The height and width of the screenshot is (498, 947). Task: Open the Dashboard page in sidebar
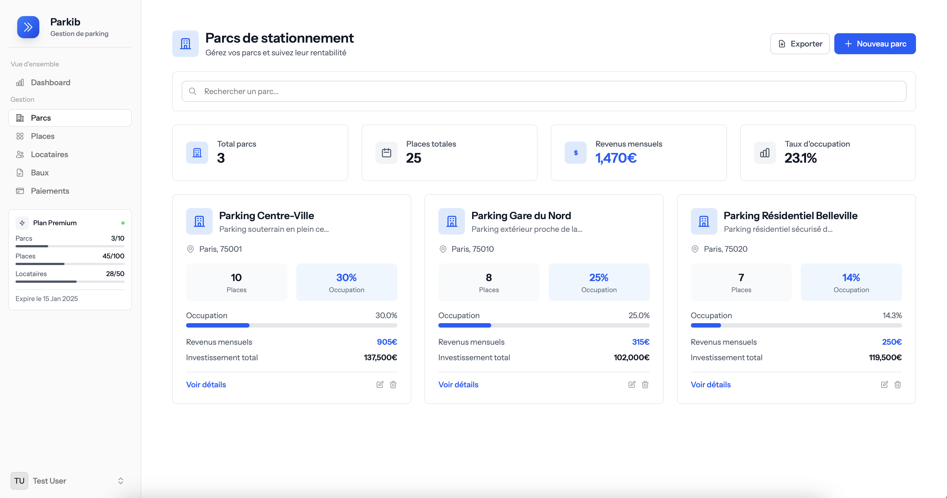coord(50,82)
